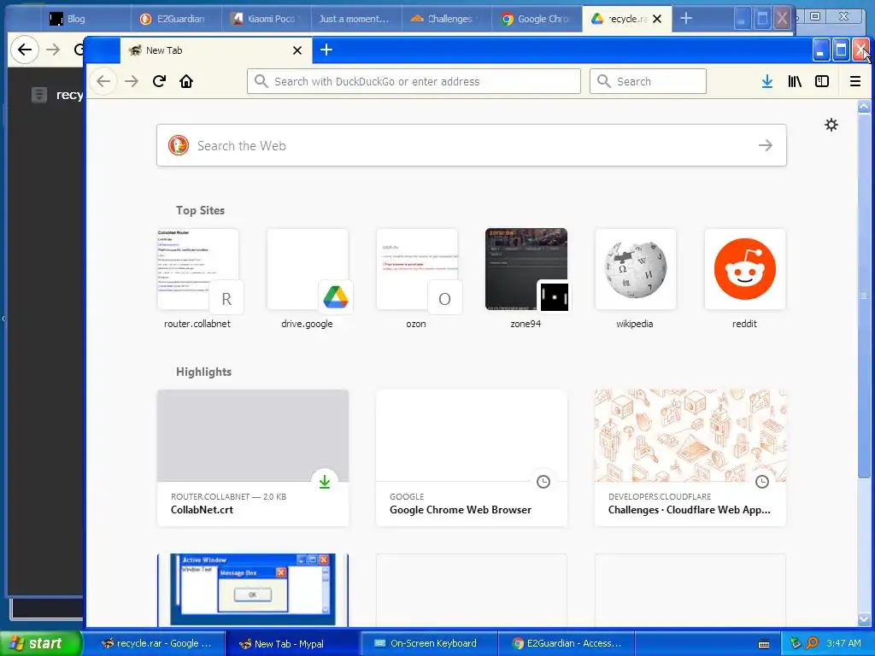Focus the DuckDuckGo address bar
Viewport: 875px width, 656px height.
coord(414,81)
